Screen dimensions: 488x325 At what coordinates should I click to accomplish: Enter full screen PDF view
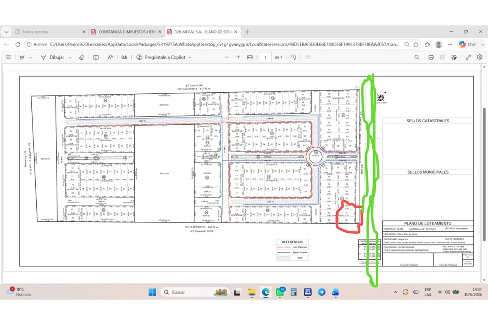(468, 57)
